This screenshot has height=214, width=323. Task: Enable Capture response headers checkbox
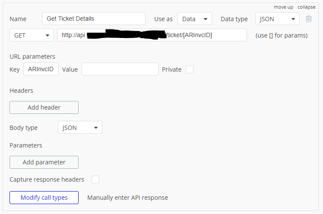pos(95,179)
